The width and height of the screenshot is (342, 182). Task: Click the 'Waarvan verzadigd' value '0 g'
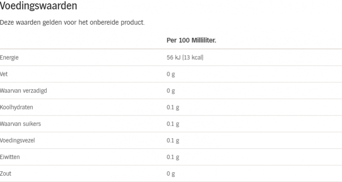[171, 91]
